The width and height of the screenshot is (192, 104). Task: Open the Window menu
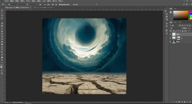coord(55,1)
